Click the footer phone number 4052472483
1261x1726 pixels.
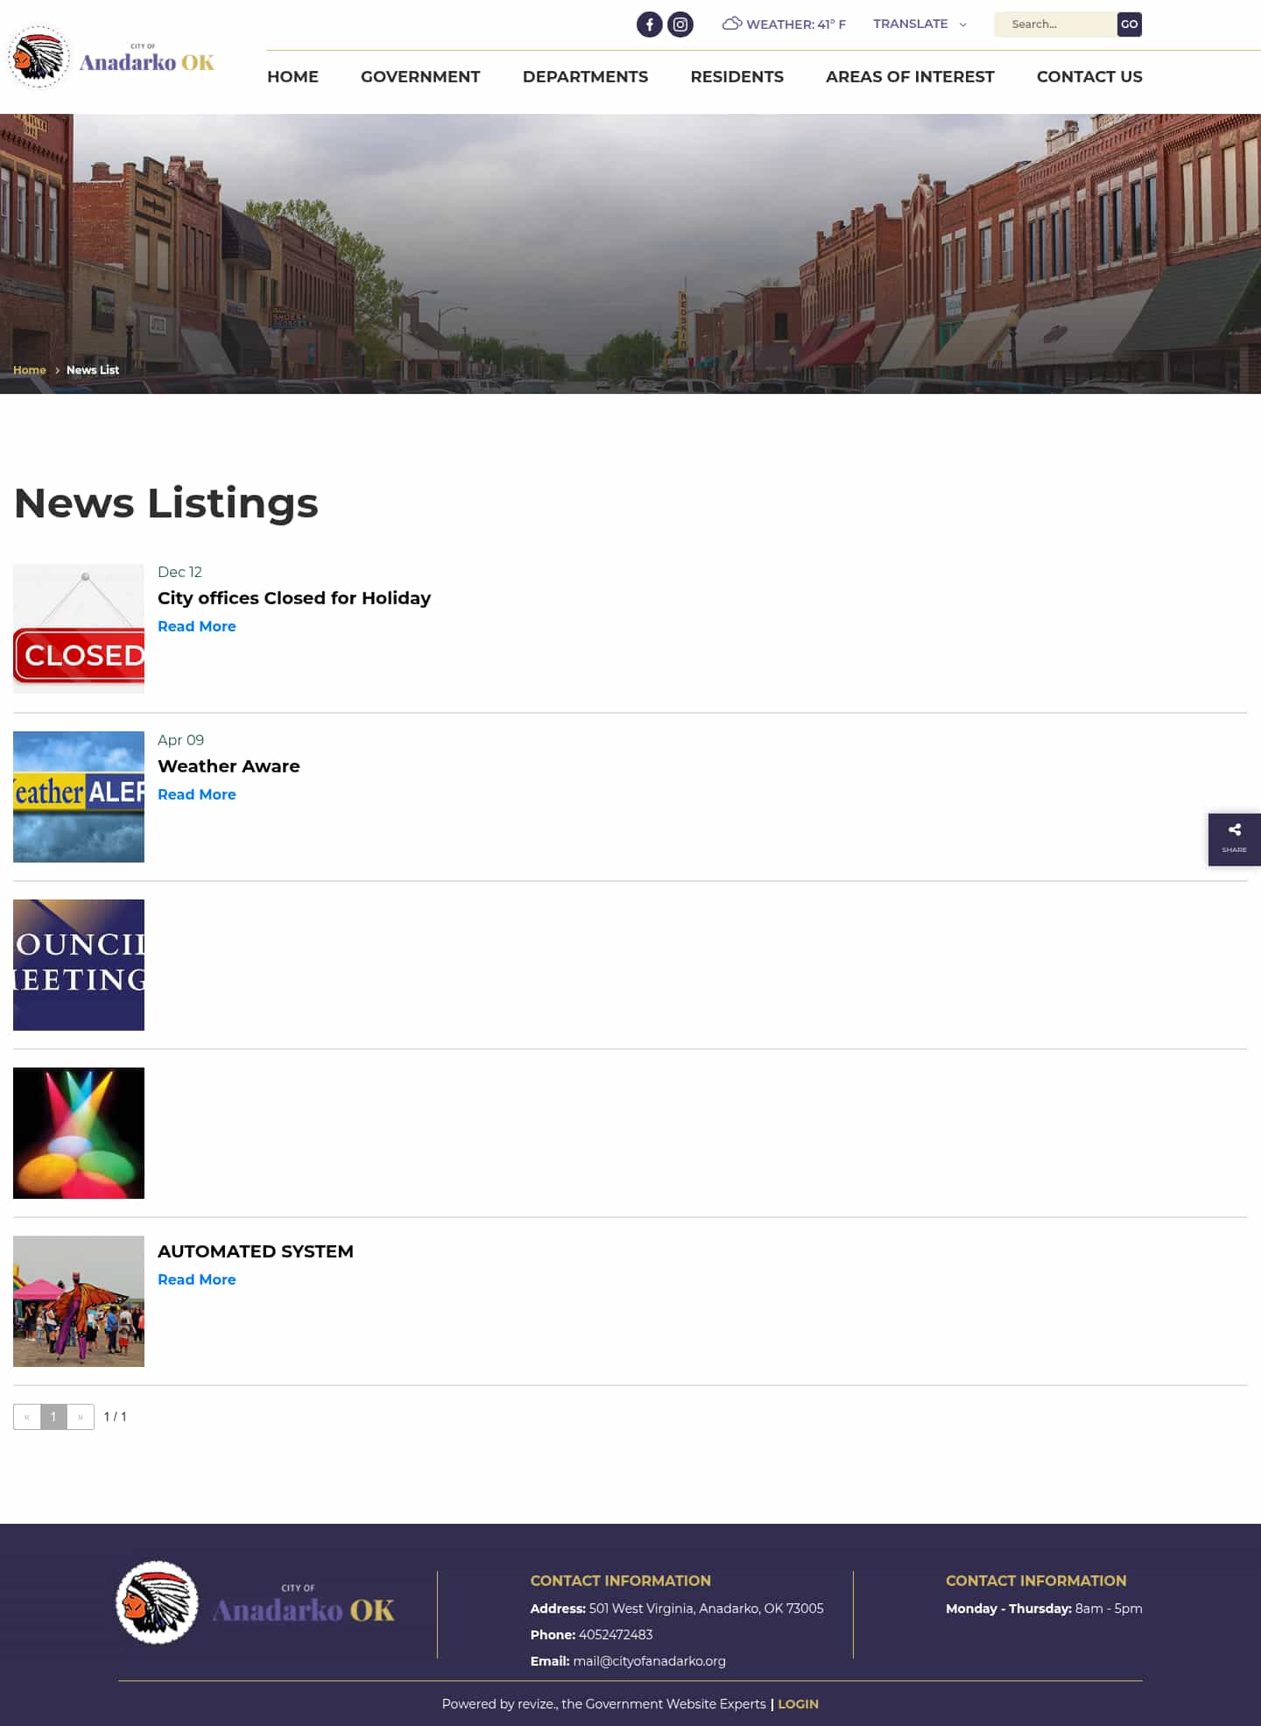coord(616,1635)
